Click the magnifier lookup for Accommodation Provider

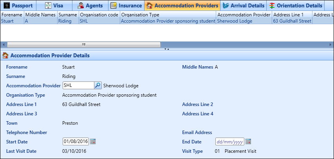tap(98, 85)
